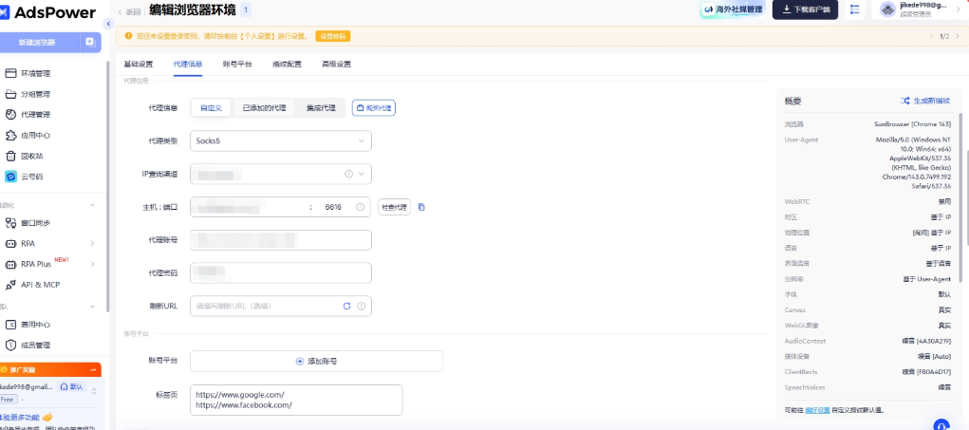
Task: Collapse the 自动化 section in sidebar
Action: coord(93,205)
